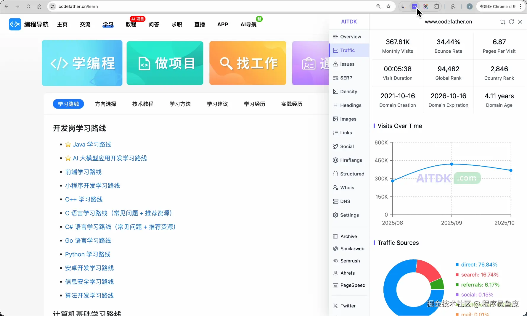The image size is (527, 316).
Task: Click the zoom magnifier icon in address bar
Action: pyautogui.click(x=378, y=6)
